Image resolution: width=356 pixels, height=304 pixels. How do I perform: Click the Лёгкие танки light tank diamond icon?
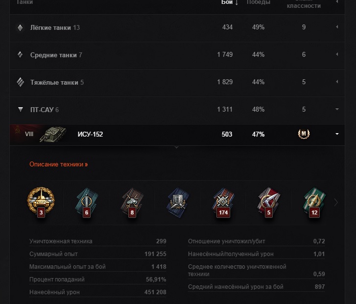coord(20,27)
